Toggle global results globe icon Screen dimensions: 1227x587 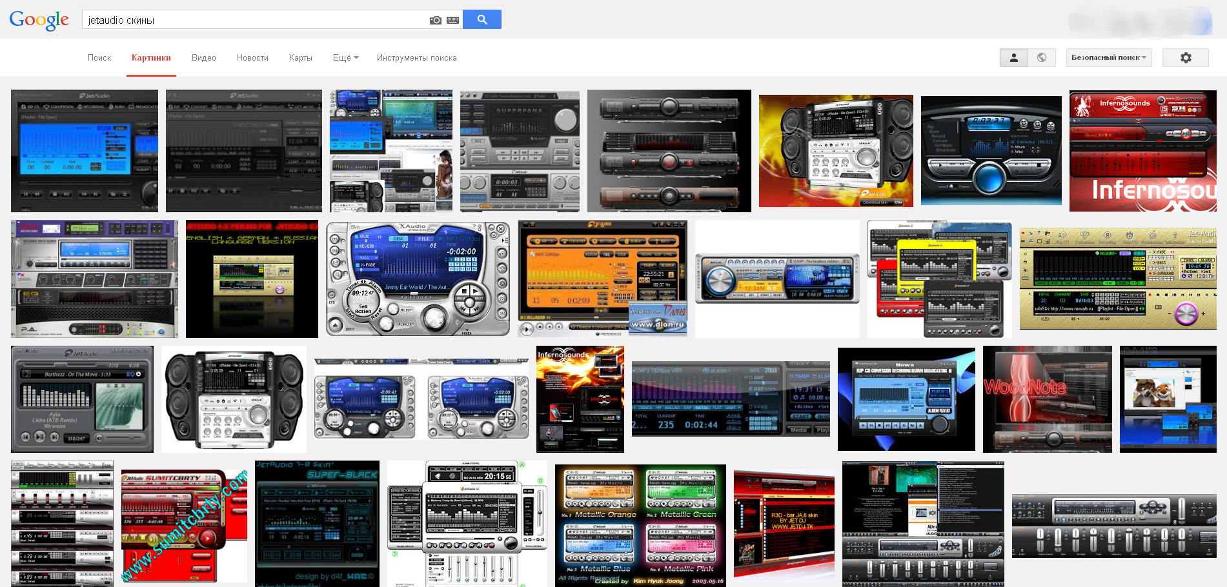coord(1042,57)
